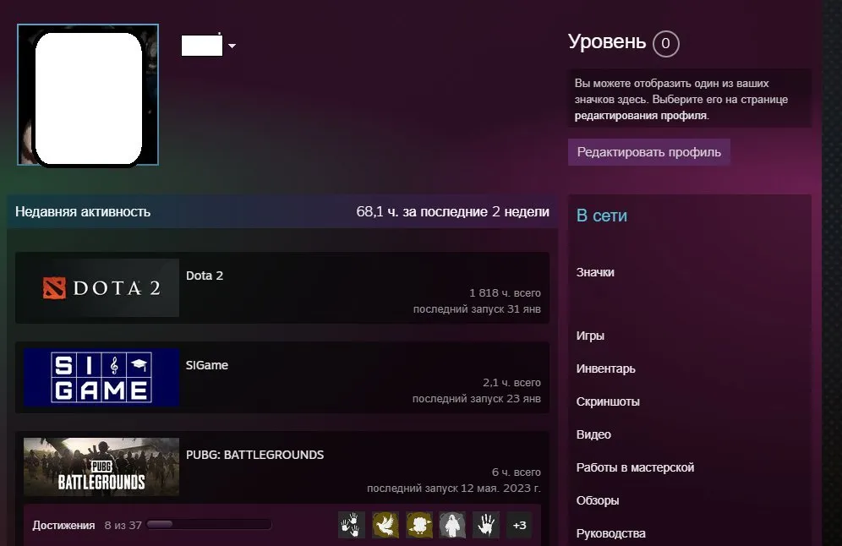Open Инвентарь from the sidebar
Screen dimensions: 842x546
[x=606, y=369]
